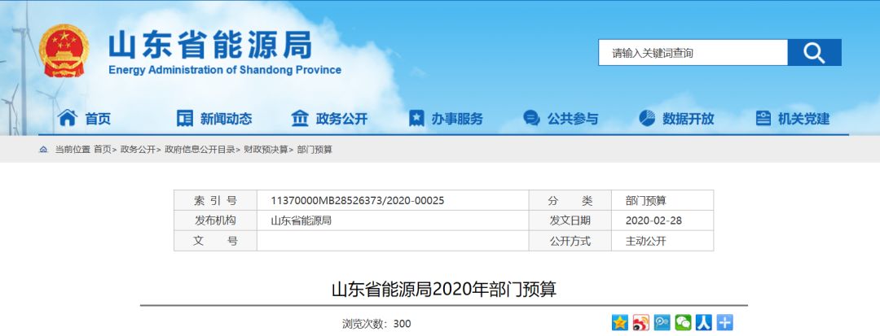Viewport: 880px width, 336px height.
Task: Click the magnifier search button
Action: [814, 53]
